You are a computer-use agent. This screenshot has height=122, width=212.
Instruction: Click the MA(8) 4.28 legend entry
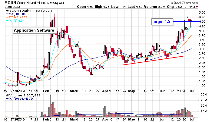15,20
